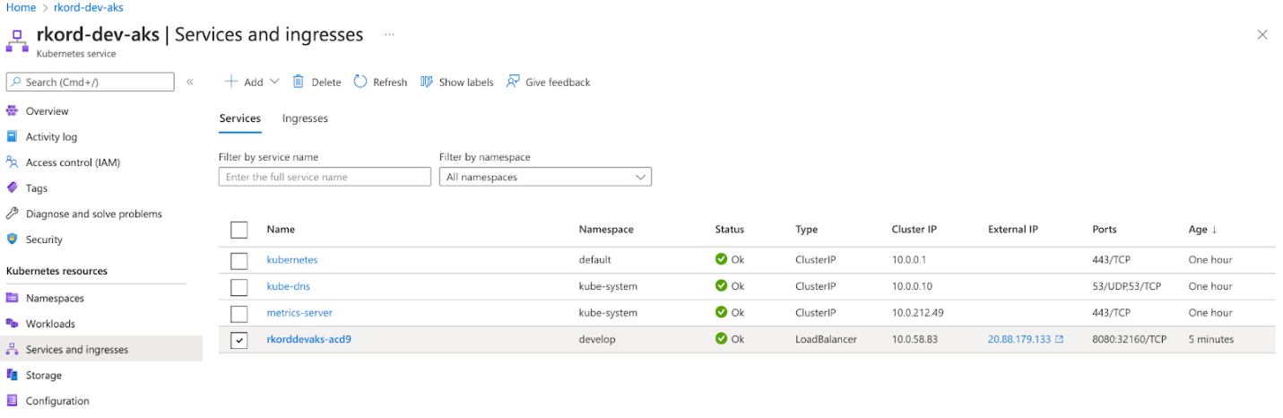The image size is (1283, 418).
Task: Collapse the sidebar with the double chevron
Action: pos(189,82)
